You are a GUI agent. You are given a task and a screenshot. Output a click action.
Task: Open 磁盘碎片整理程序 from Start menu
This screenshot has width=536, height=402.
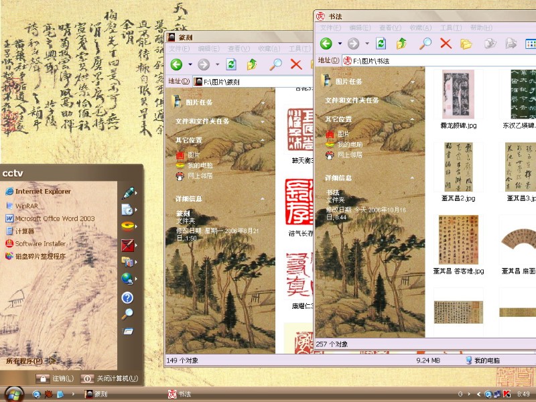(36, 256)
